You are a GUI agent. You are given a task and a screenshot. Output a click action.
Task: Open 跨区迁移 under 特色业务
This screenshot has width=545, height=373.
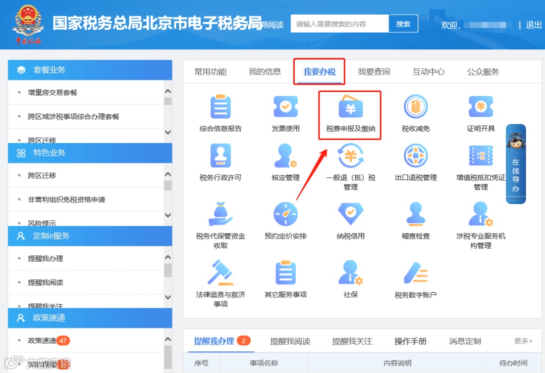[x=42, y=175]
